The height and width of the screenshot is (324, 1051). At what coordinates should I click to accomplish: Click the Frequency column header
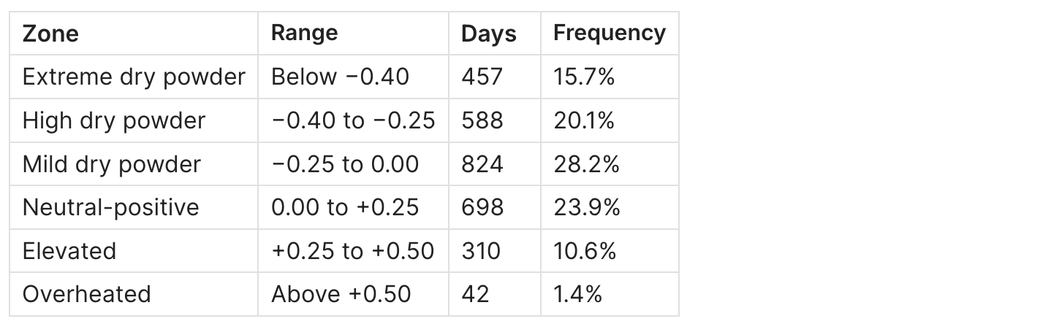pos(609,33)
